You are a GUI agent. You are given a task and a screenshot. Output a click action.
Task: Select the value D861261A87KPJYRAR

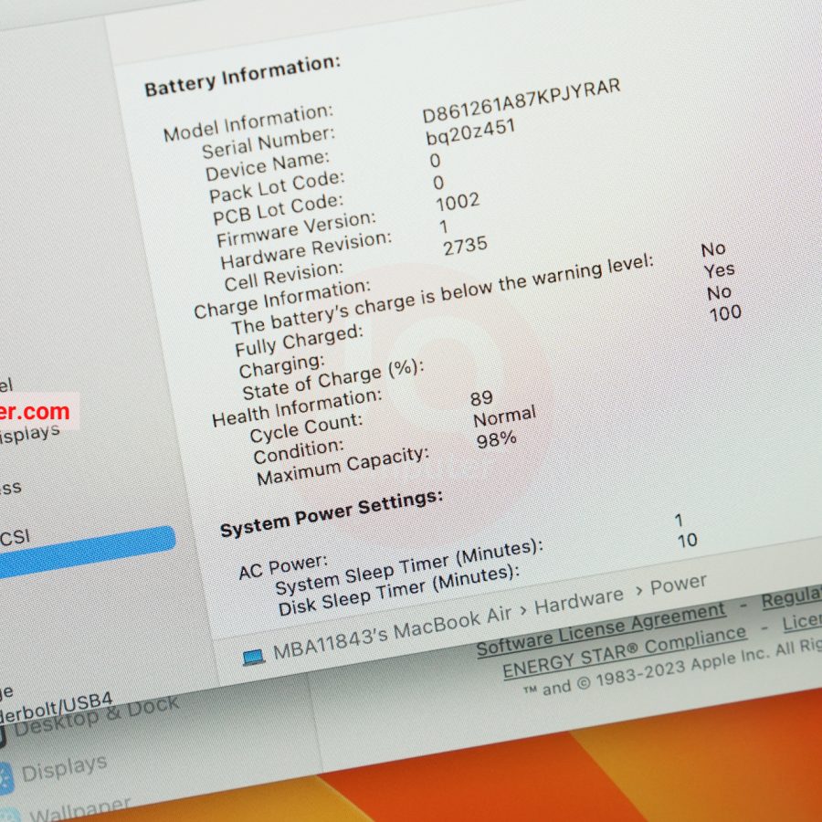click(x=522, y=100)
